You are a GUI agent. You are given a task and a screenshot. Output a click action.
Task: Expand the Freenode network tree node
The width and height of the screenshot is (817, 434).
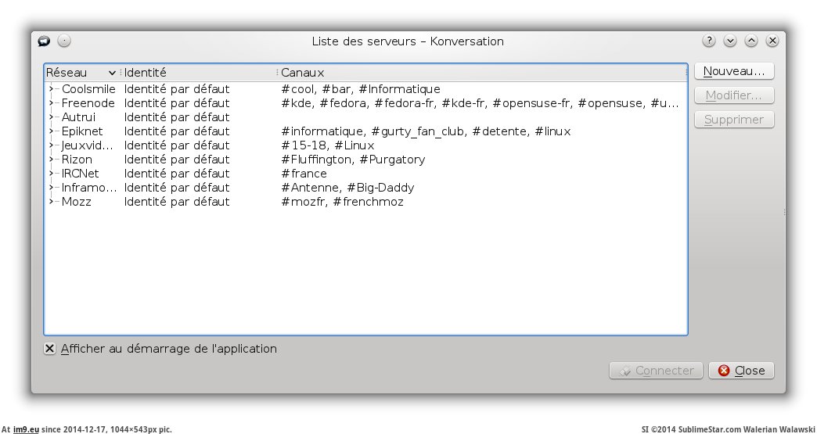52,103
